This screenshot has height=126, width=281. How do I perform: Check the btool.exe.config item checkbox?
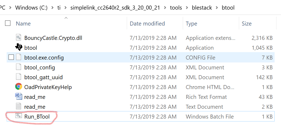point(11,57)
